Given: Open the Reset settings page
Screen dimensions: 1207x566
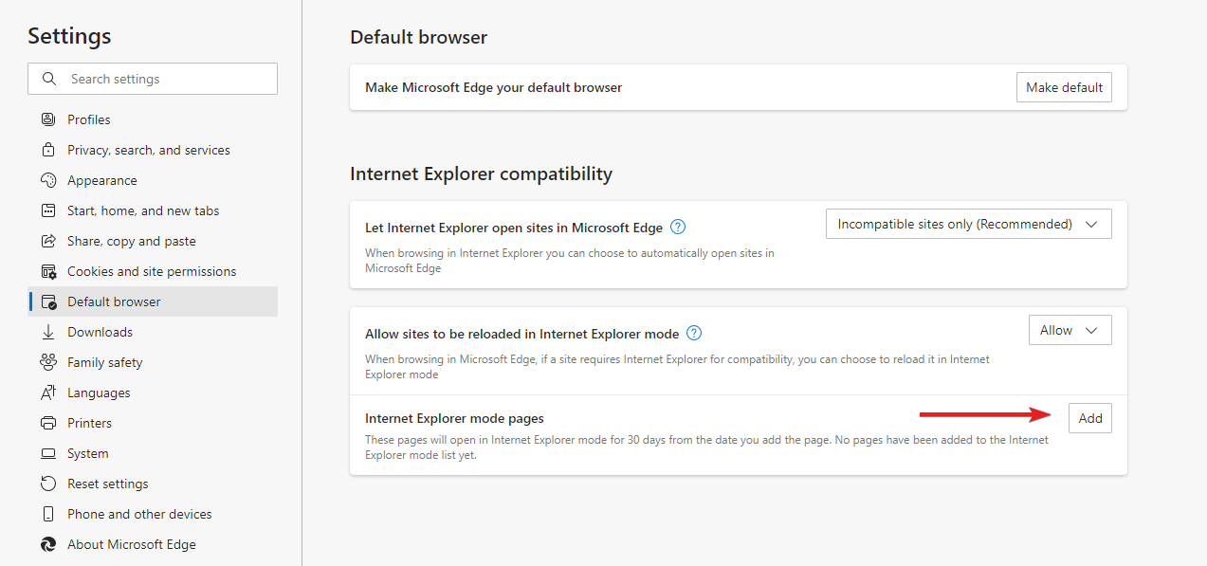Looking at the screenshot, I should 153,484.
